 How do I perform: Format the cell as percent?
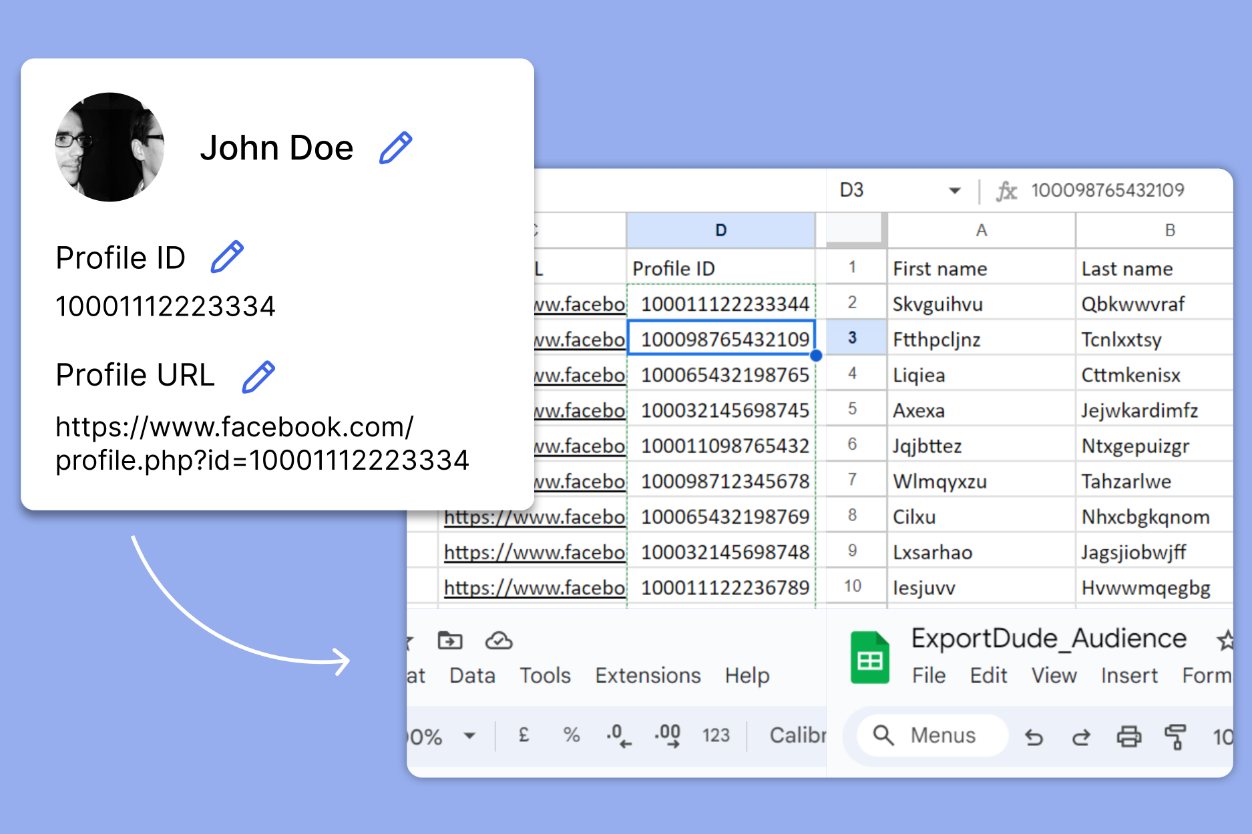click(571, 735)
